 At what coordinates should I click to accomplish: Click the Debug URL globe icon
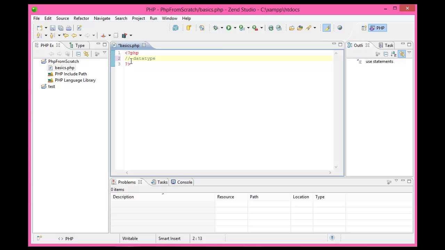coord(271,28)
